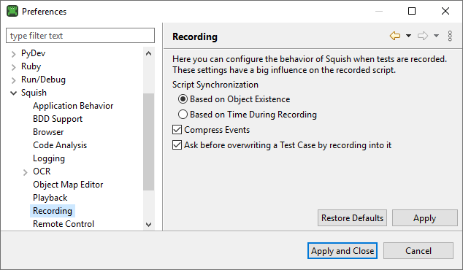Open Logging preferences page
The image size is (463, 270).
(x=49, y=158)
